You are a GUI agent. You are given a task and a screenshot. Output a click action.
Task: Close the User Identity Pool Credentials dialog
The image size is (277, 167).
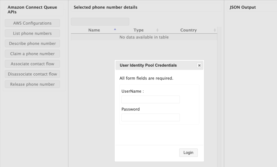coord(199,65)
